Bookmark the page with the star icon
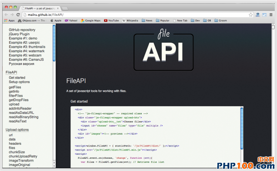This screenshot has width=277, height=171. (251, 15)
